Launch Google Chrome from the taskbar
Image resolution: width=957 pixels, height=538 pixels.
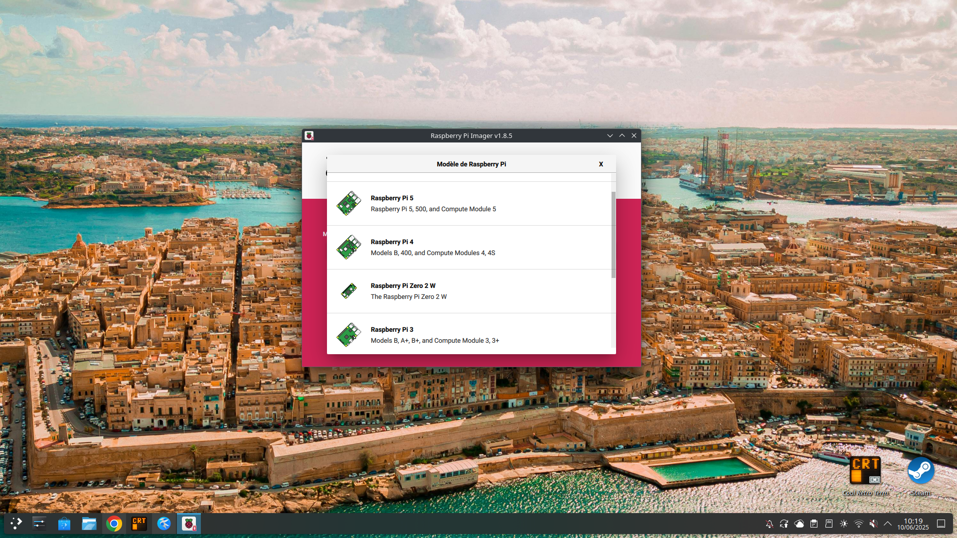coord(114,524)
